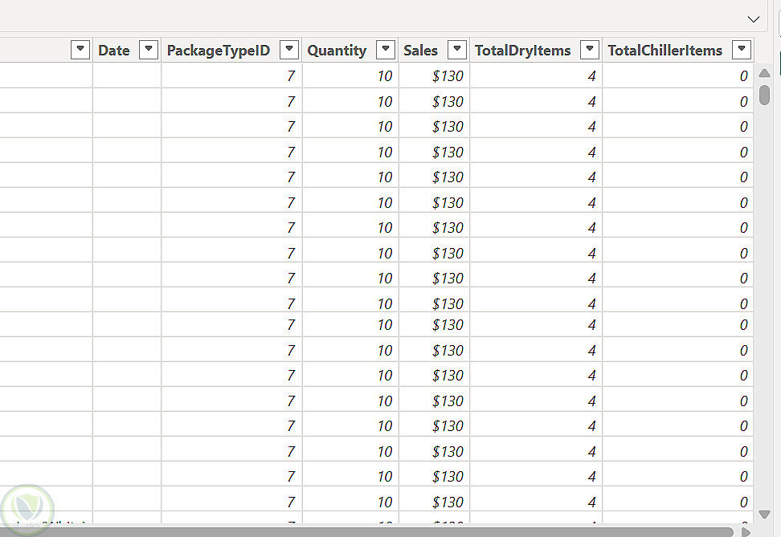Select the Date column header

point(114,51)
